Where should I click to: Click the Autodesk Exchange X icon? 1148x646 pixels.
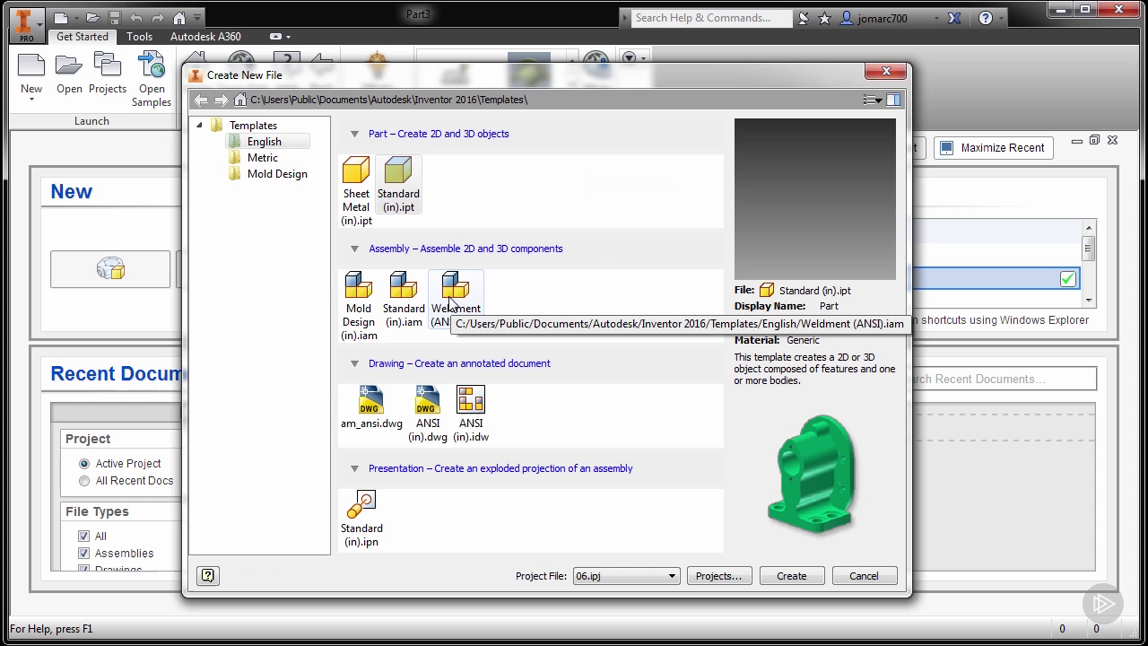[954, 18]
